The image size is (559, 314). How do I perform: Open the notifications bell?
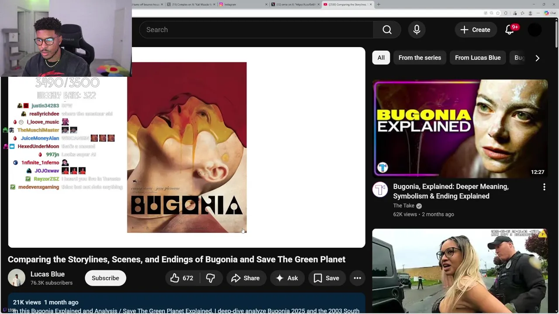pos(510,30)
